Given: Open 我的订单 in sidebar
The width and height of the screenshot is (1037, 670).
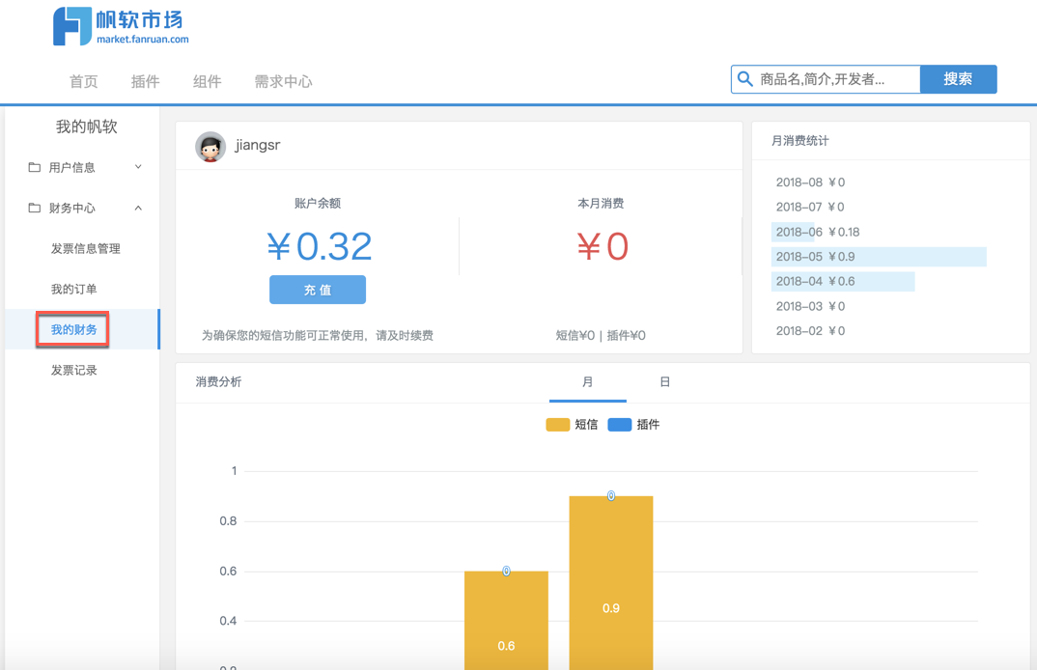Looking at the screenshot, I should coord(73,289).
